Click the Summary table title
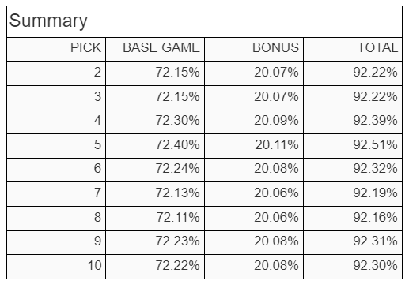The image size is (409, 288). 48,21
